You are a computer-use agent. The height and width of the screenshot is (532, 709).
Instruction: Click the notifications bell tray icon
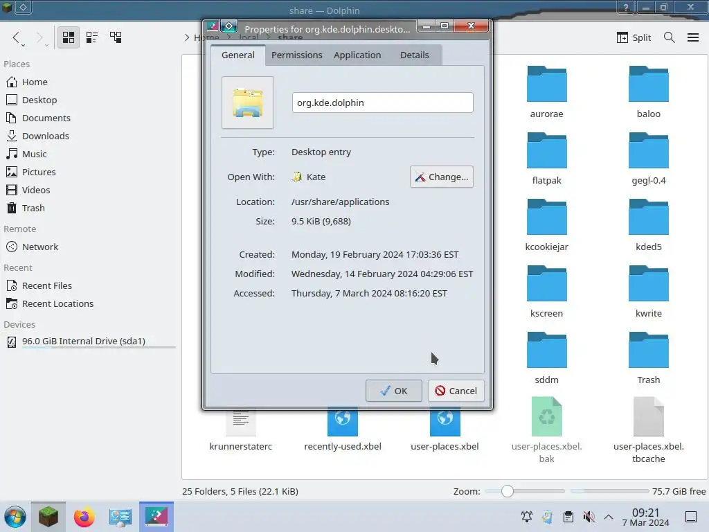527,517
